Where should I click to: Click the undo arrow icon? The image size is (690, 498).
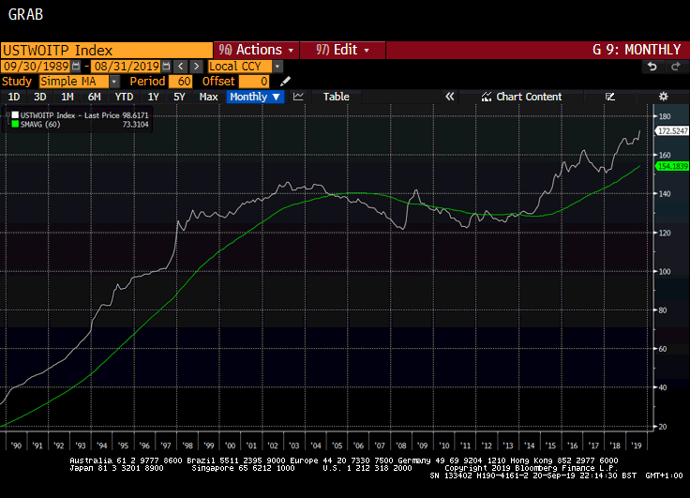pos(652,67)
